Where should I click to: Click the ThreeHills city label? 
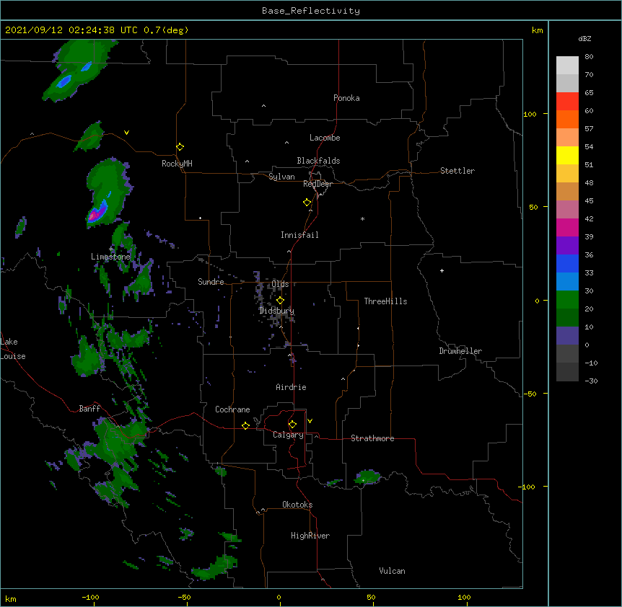coord(385,301)
